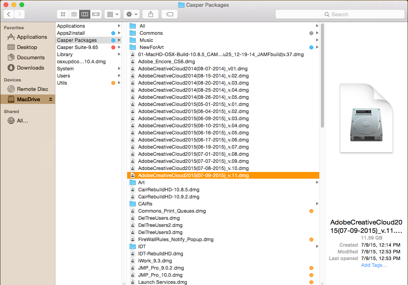Viewport: 408px width, 285px height.
Task: Open Downloads in the sidebar
Action: 26,68
